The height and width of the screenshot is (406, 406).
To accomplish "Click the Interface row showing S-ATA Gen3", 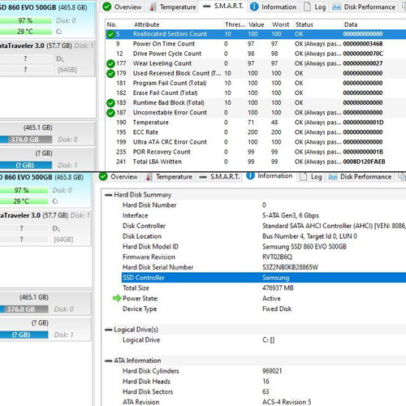I will (x=264, y=215).
